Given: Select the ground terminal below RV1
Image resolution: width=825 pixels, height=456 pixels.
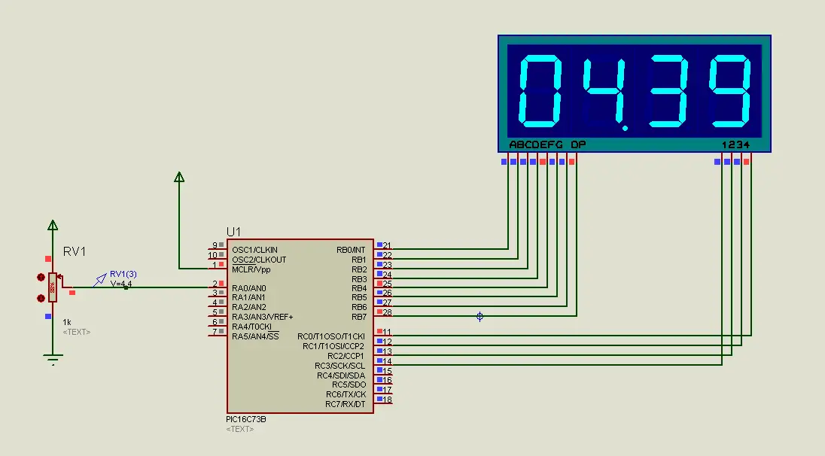Looking at the screenshot, I should [x=53, y=359].
